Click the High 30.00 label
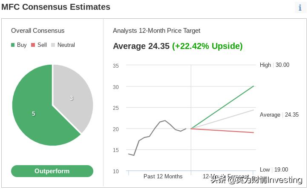 coord(274,65)
